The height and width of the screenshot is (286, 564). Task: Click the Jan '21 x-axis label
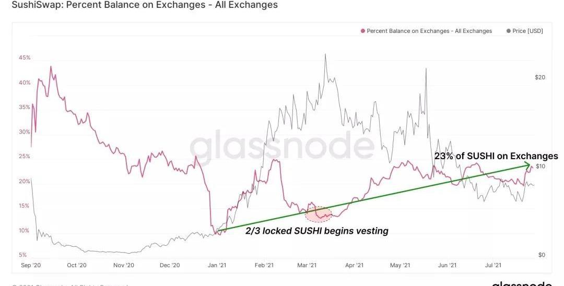pyautogui.click(x=217, y=266)
